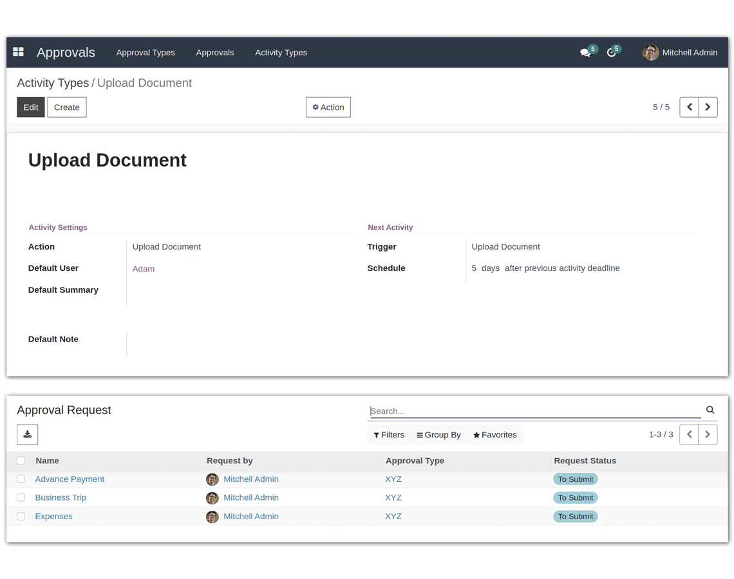Check the Advance Payment row checkbox
Screen dimensions: 734x579
(21, 479)
